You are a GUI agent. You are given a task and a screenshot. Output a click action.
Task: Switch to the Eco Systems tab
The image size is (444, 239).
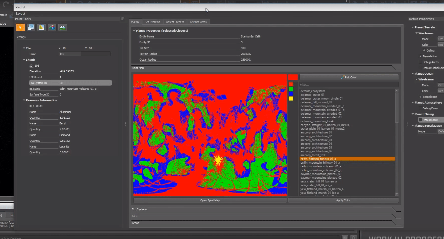(x=152, y=22)
